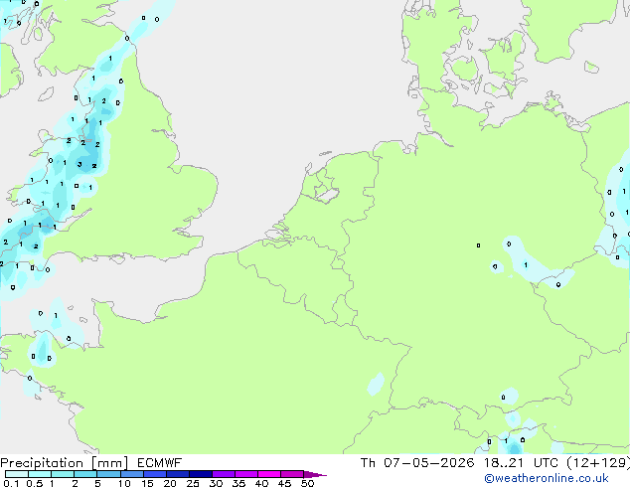The height and width of the screenshot is (487, 630).
Task: Click the '18..21 UTC' time range
Action: 521,463
